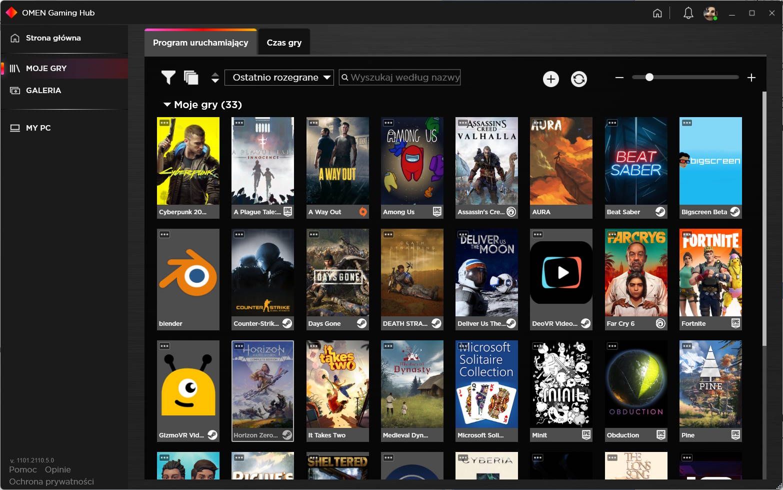This screenshot has height=490, width=783.
Task: Select the Horizon Zero Dawn cover
Action: pyautogui.click(x=262, y=384)
